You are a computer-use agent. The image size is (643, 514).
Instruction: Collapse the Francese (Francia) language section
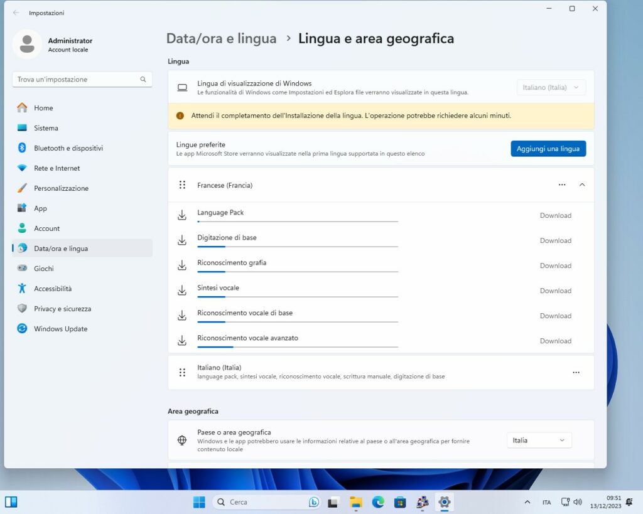[582, 185]
